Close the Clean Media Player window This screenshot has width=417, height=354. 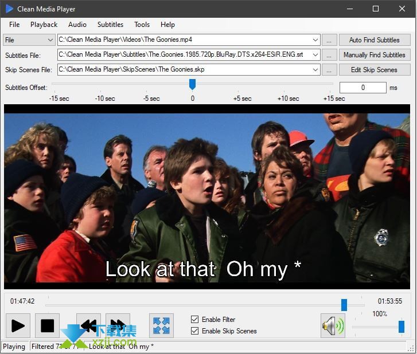point(402,9)
